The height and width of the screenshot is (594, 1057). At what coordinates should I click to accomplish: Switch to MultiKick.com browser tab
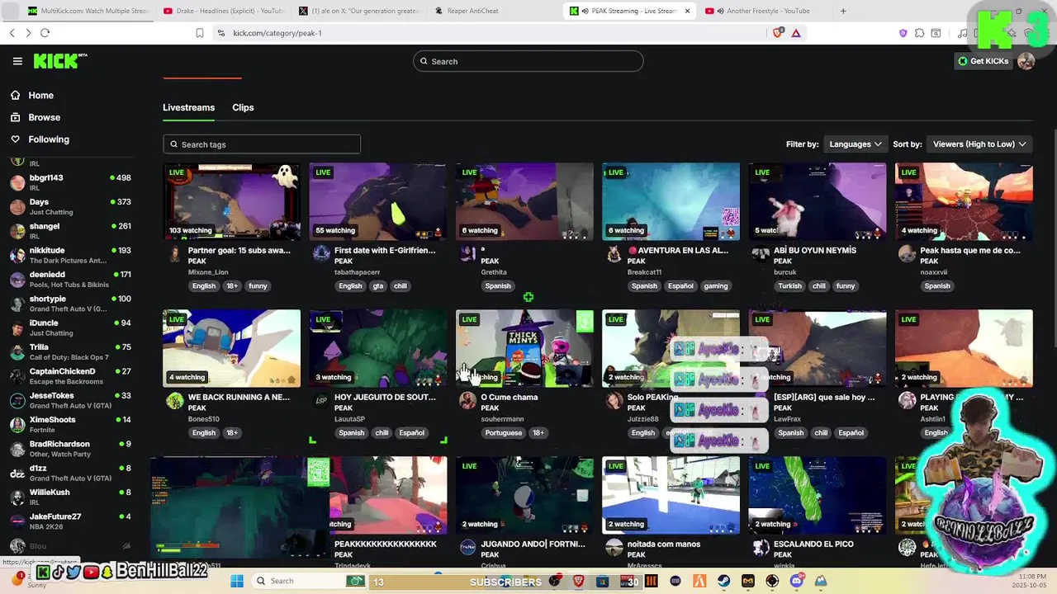tap(87, 11)
